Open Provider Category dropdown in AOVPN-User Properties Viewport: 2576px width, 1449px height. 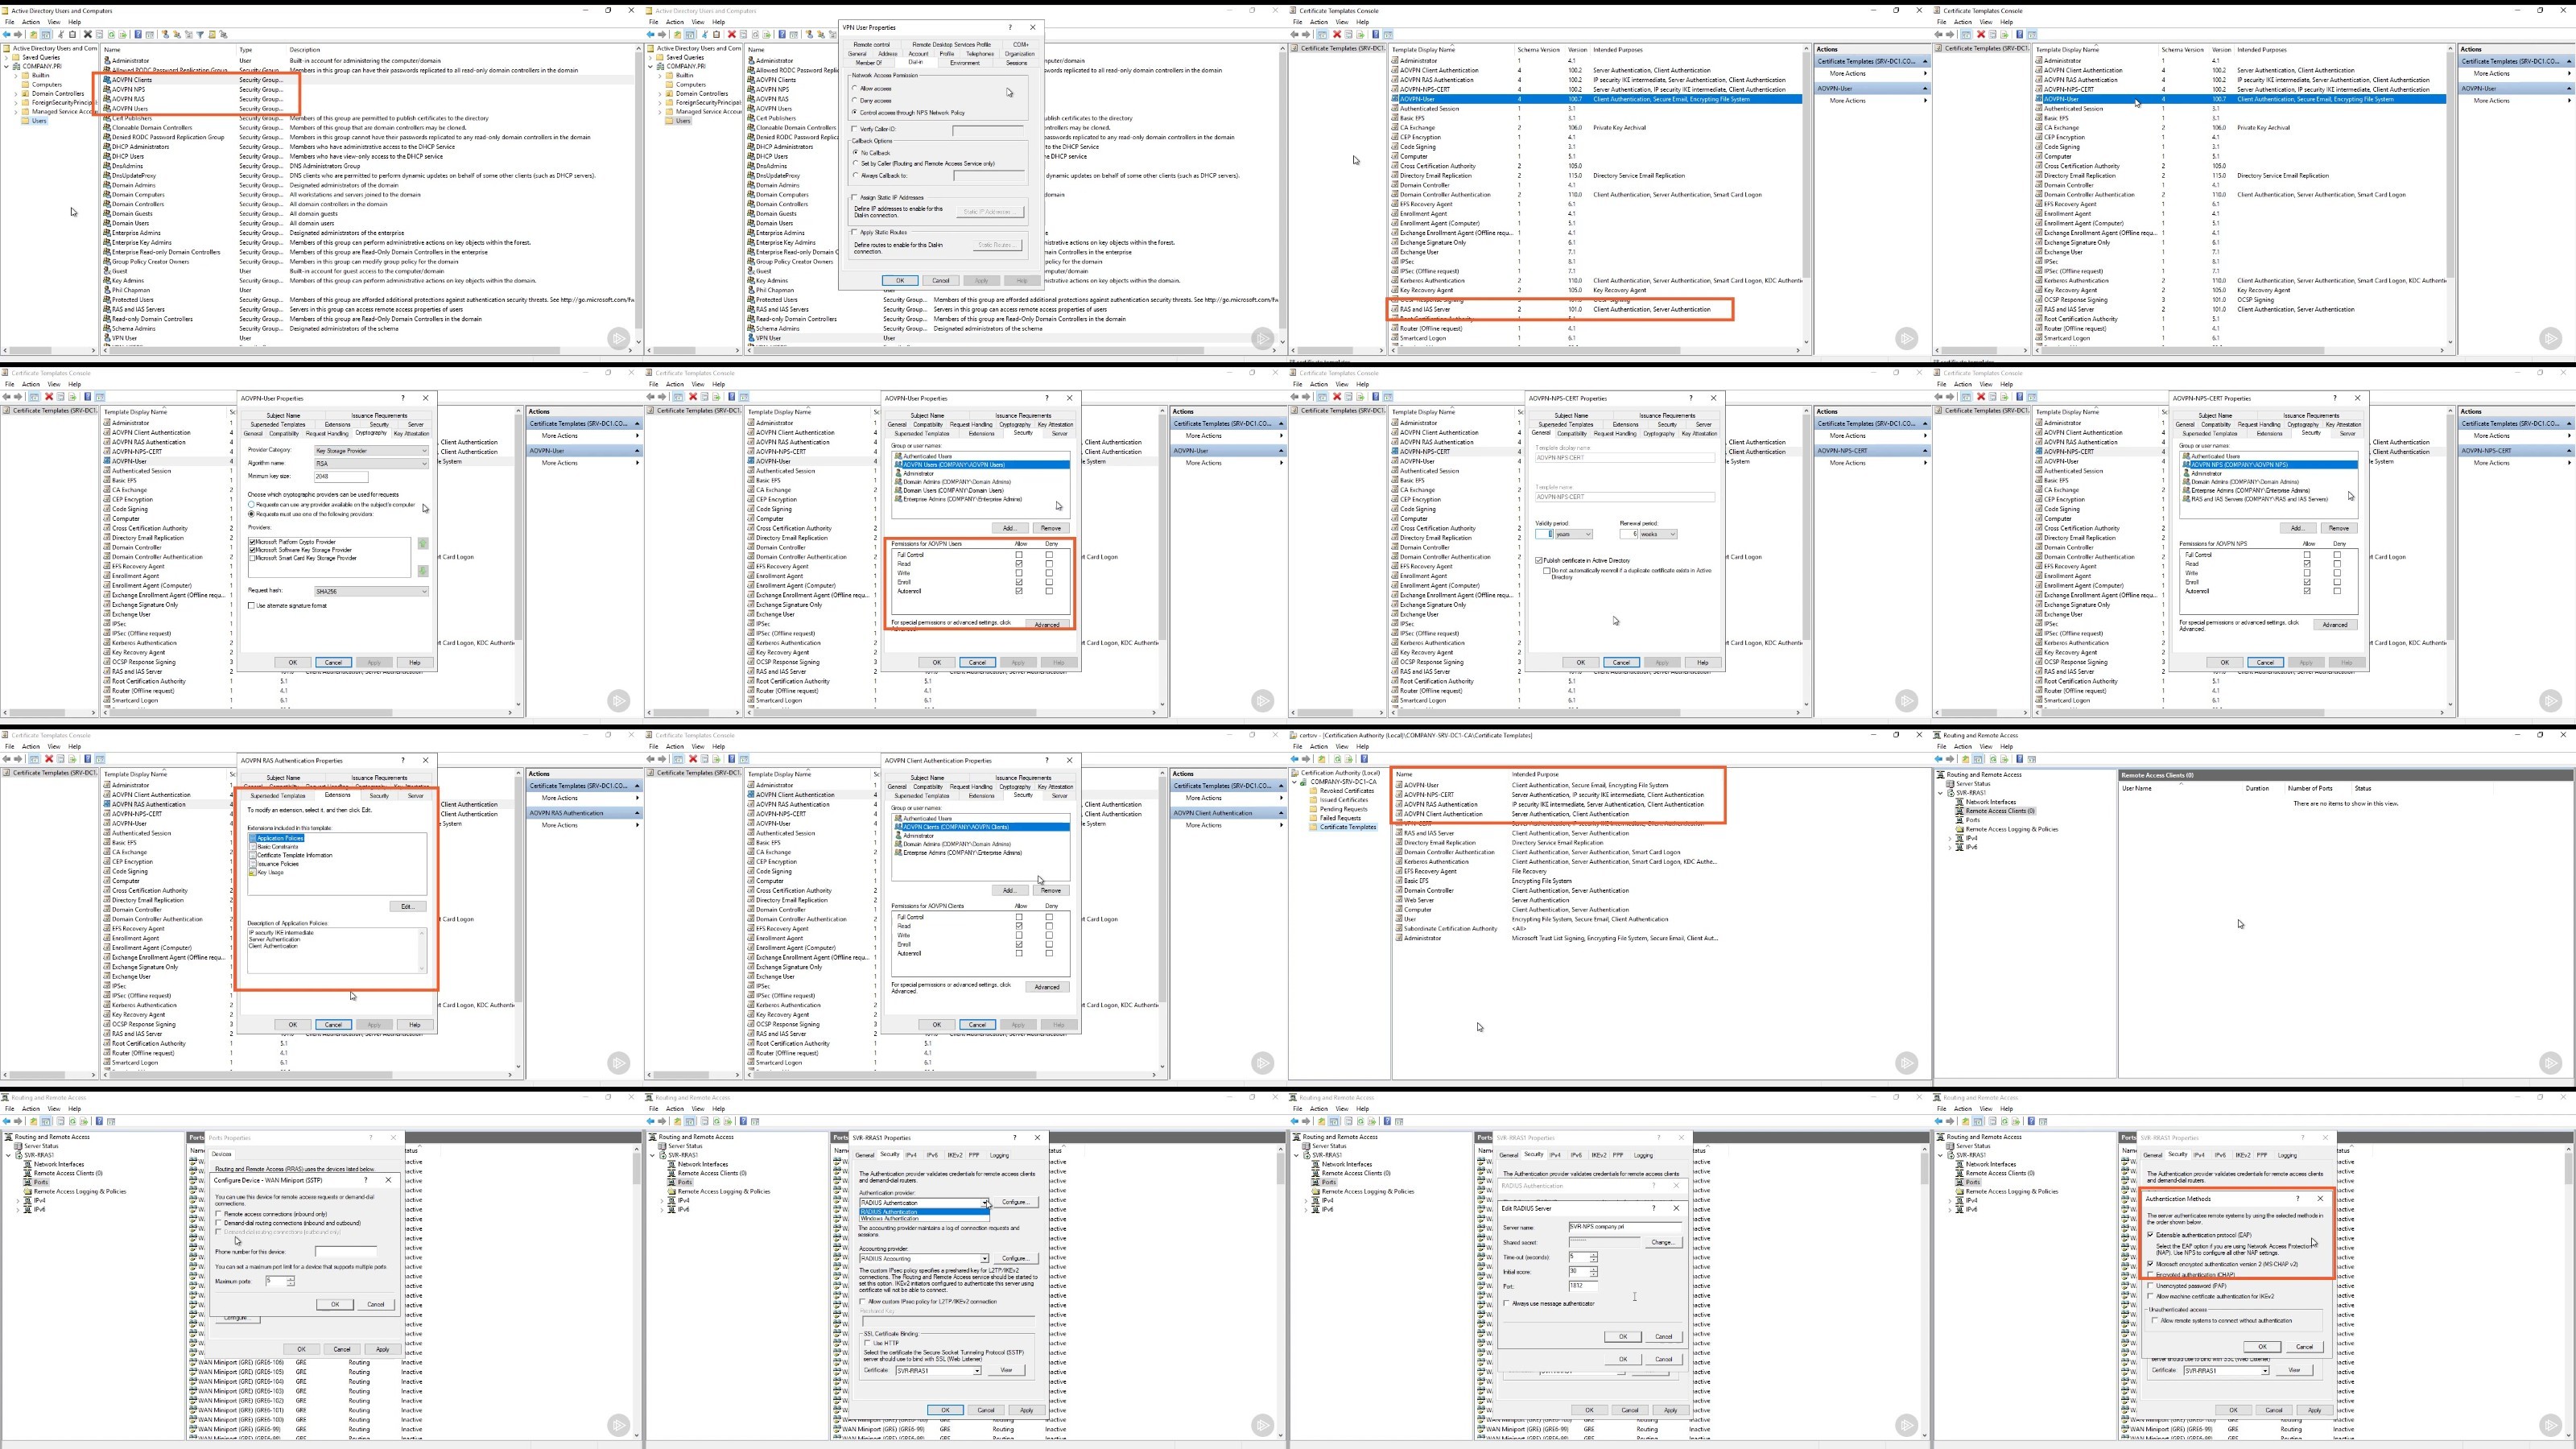(371, 450)
